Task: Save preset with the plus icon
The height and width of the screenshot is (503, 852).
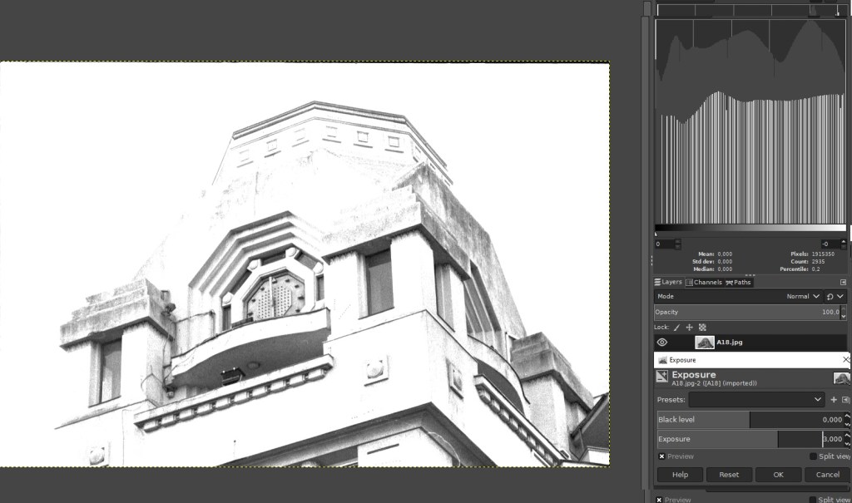Action: coord(834,400)
